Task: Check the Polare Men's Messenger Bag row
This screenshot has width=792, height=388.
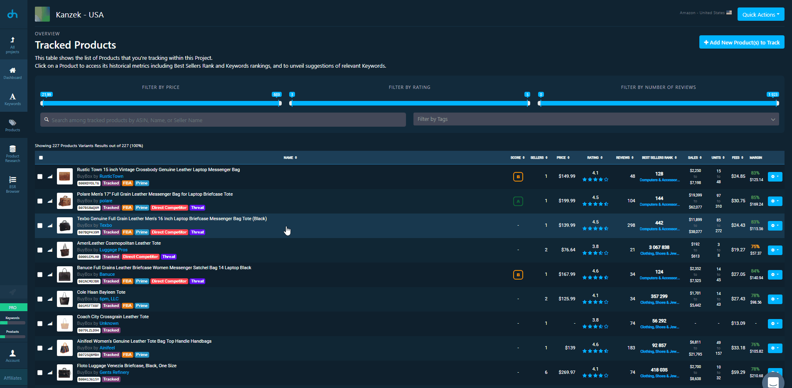Action: pyautogui.click(x=40, y=201)
